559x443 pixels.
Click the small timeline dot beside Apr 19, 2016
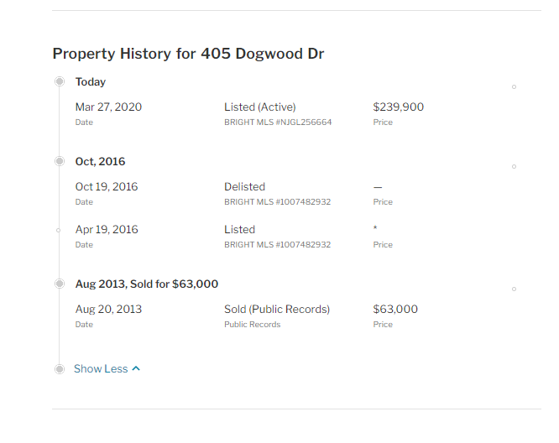click(x=59, y=230)
